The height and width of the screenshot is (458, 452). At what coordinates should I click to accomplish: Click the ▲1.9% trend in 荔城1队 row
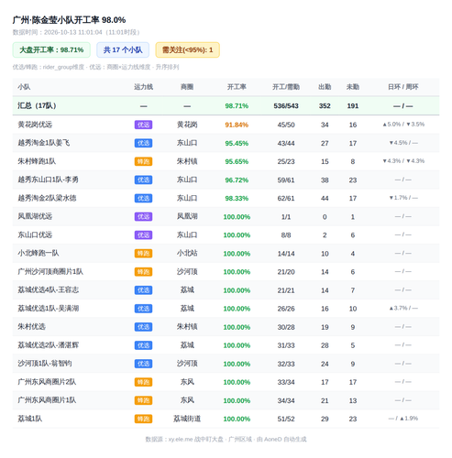pos(409,419)
